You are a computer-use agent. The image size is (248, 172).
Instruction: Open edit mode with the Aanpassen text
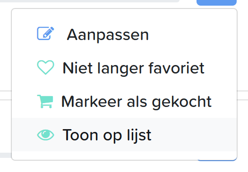pyautogui.click(x=108, y=35)
